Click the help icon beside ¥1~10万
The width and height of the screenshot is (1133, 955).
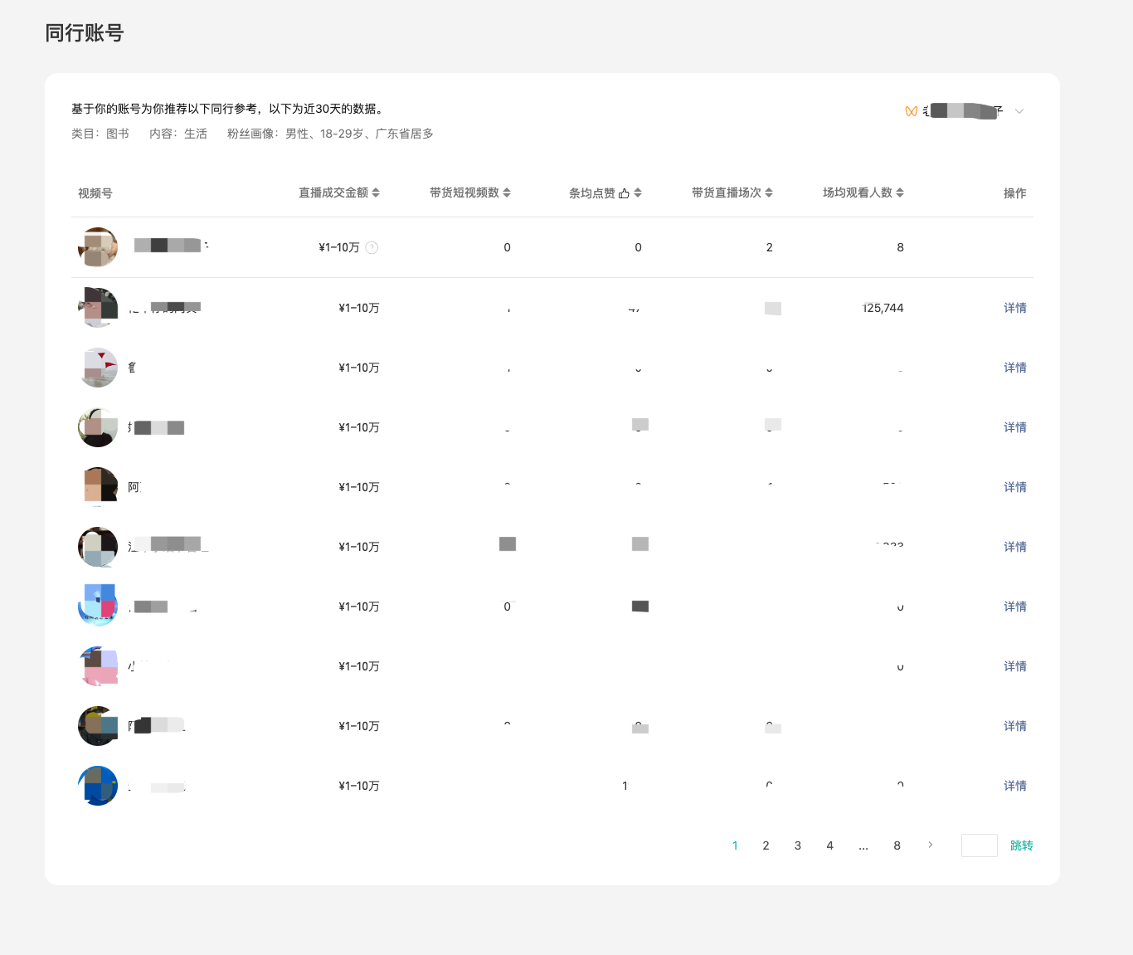[x=372, y=247]
